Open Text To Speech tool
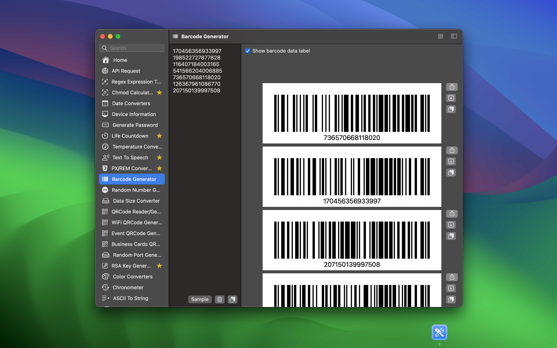The image size is (557, 348). tap(132, 157)
